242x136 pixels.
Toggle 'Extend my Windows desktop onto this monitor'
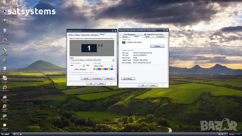click(70, 74)
